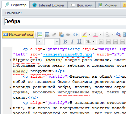
Task: Switch to the Редактор tab
Action: tap(16, 5)
